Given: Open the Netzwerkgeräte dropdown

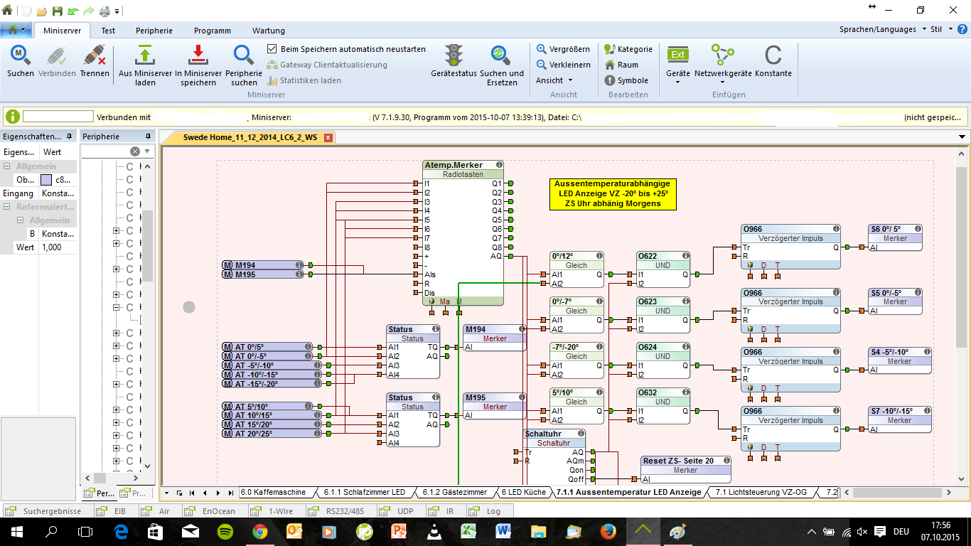Looking at the screenshot, I should pos(723,73).
